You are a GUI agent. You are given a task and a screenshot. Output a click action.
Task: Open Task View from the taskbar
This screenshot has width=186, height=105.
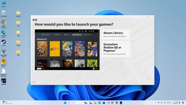(91, 103)
